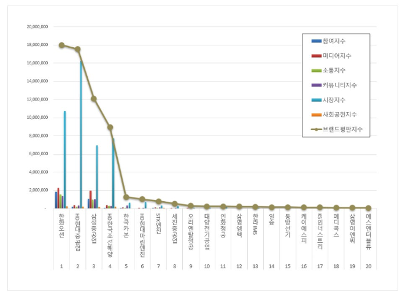Click the 한국카본 category axis label

[x=126, y=225]
